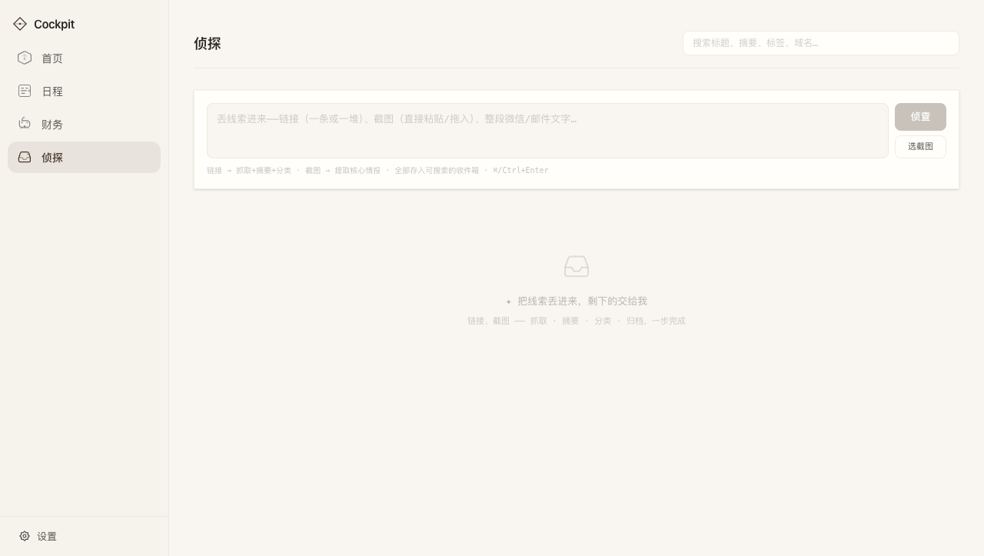Screen dimensions: 984x556
Task: Click the 侦探 inbox icon in sidebar
Action: [25, 157]
